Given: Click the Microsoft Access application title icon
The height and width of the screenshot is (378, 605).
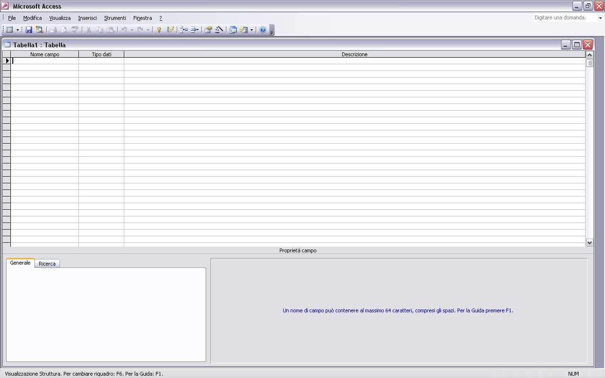Looking at the screenshot, I should tap(5, 6).
